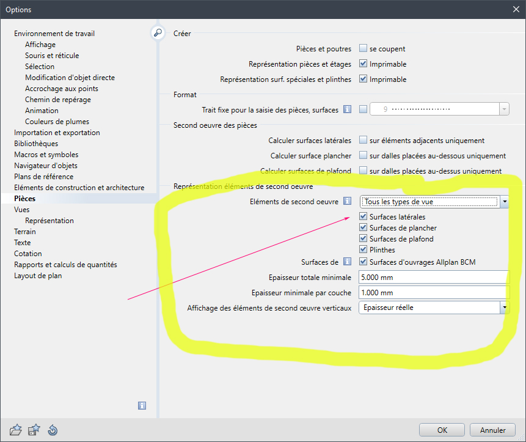Uncheck Surfaces de plafond
The width and height of the screenshot is (526, 442).
(363, 238)
